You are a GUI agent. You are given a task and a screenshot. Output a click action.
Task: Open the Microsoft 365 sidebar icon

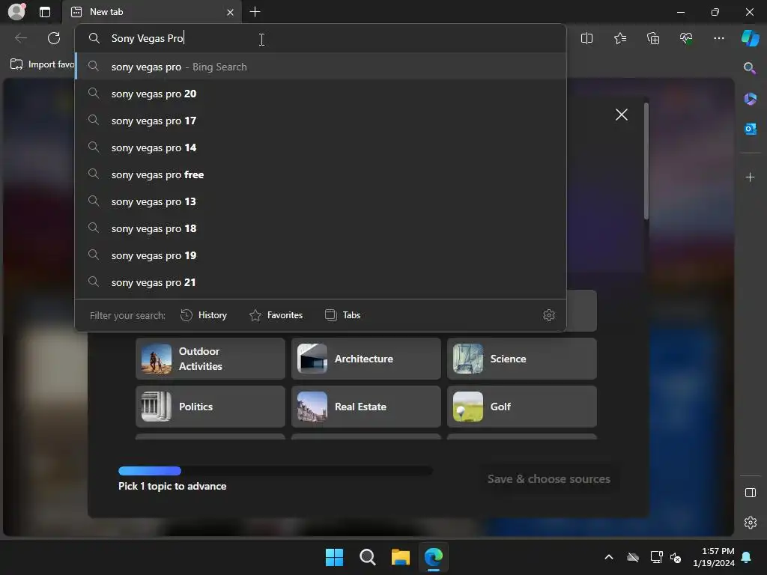(750, 99)
